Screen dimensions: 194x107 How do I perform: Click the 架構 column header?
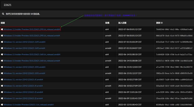tap(107, 23)
